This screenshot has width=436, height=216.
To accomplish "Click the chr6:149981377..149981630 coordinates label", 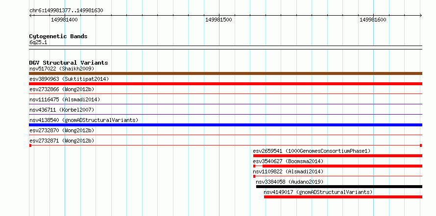I will (x=66, y=11).
